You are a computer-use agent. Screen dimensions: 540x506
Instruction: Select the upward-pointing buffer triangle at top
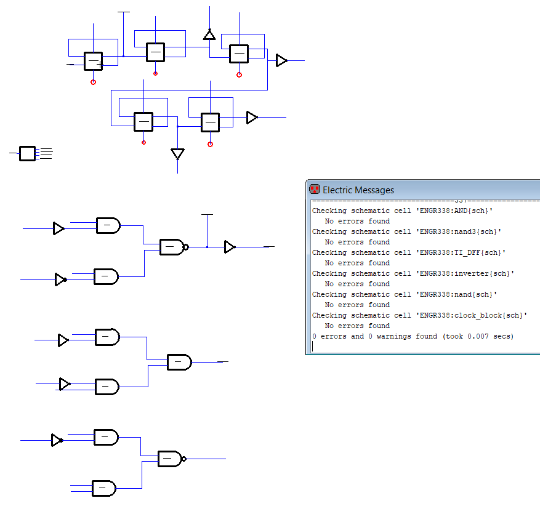209,35
